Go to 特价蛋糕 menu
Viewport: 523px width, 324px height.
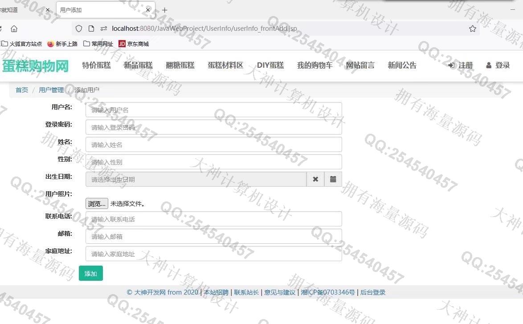click(96, 66)
